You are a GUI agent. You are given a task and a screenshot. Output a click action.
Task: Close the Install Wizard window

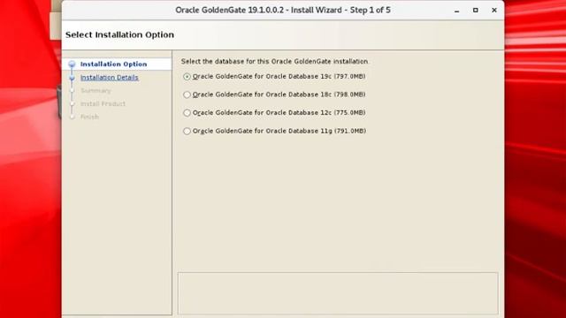click(x=494, y=10)
